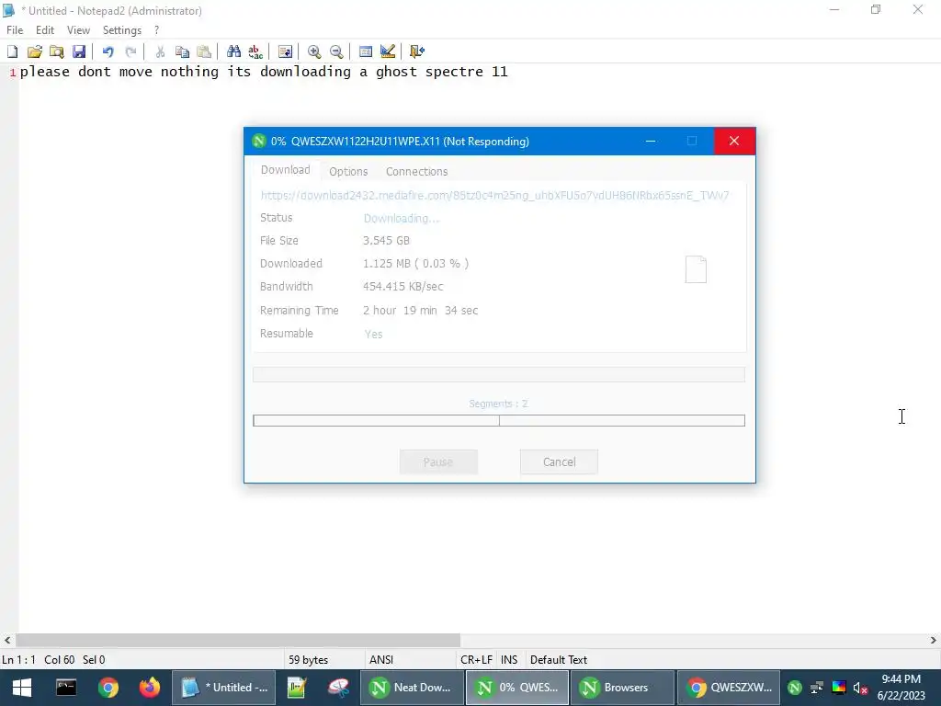Open the Snipping Tool taskbar icon
The image size is (941, 706).
338,688
